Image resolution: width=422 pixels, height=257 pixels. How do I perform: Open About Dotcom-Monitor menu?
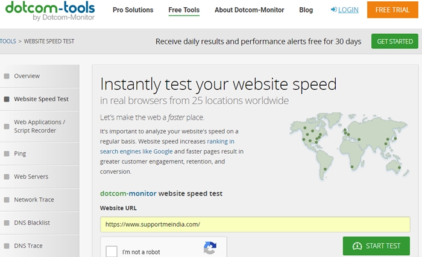[249, 10]
